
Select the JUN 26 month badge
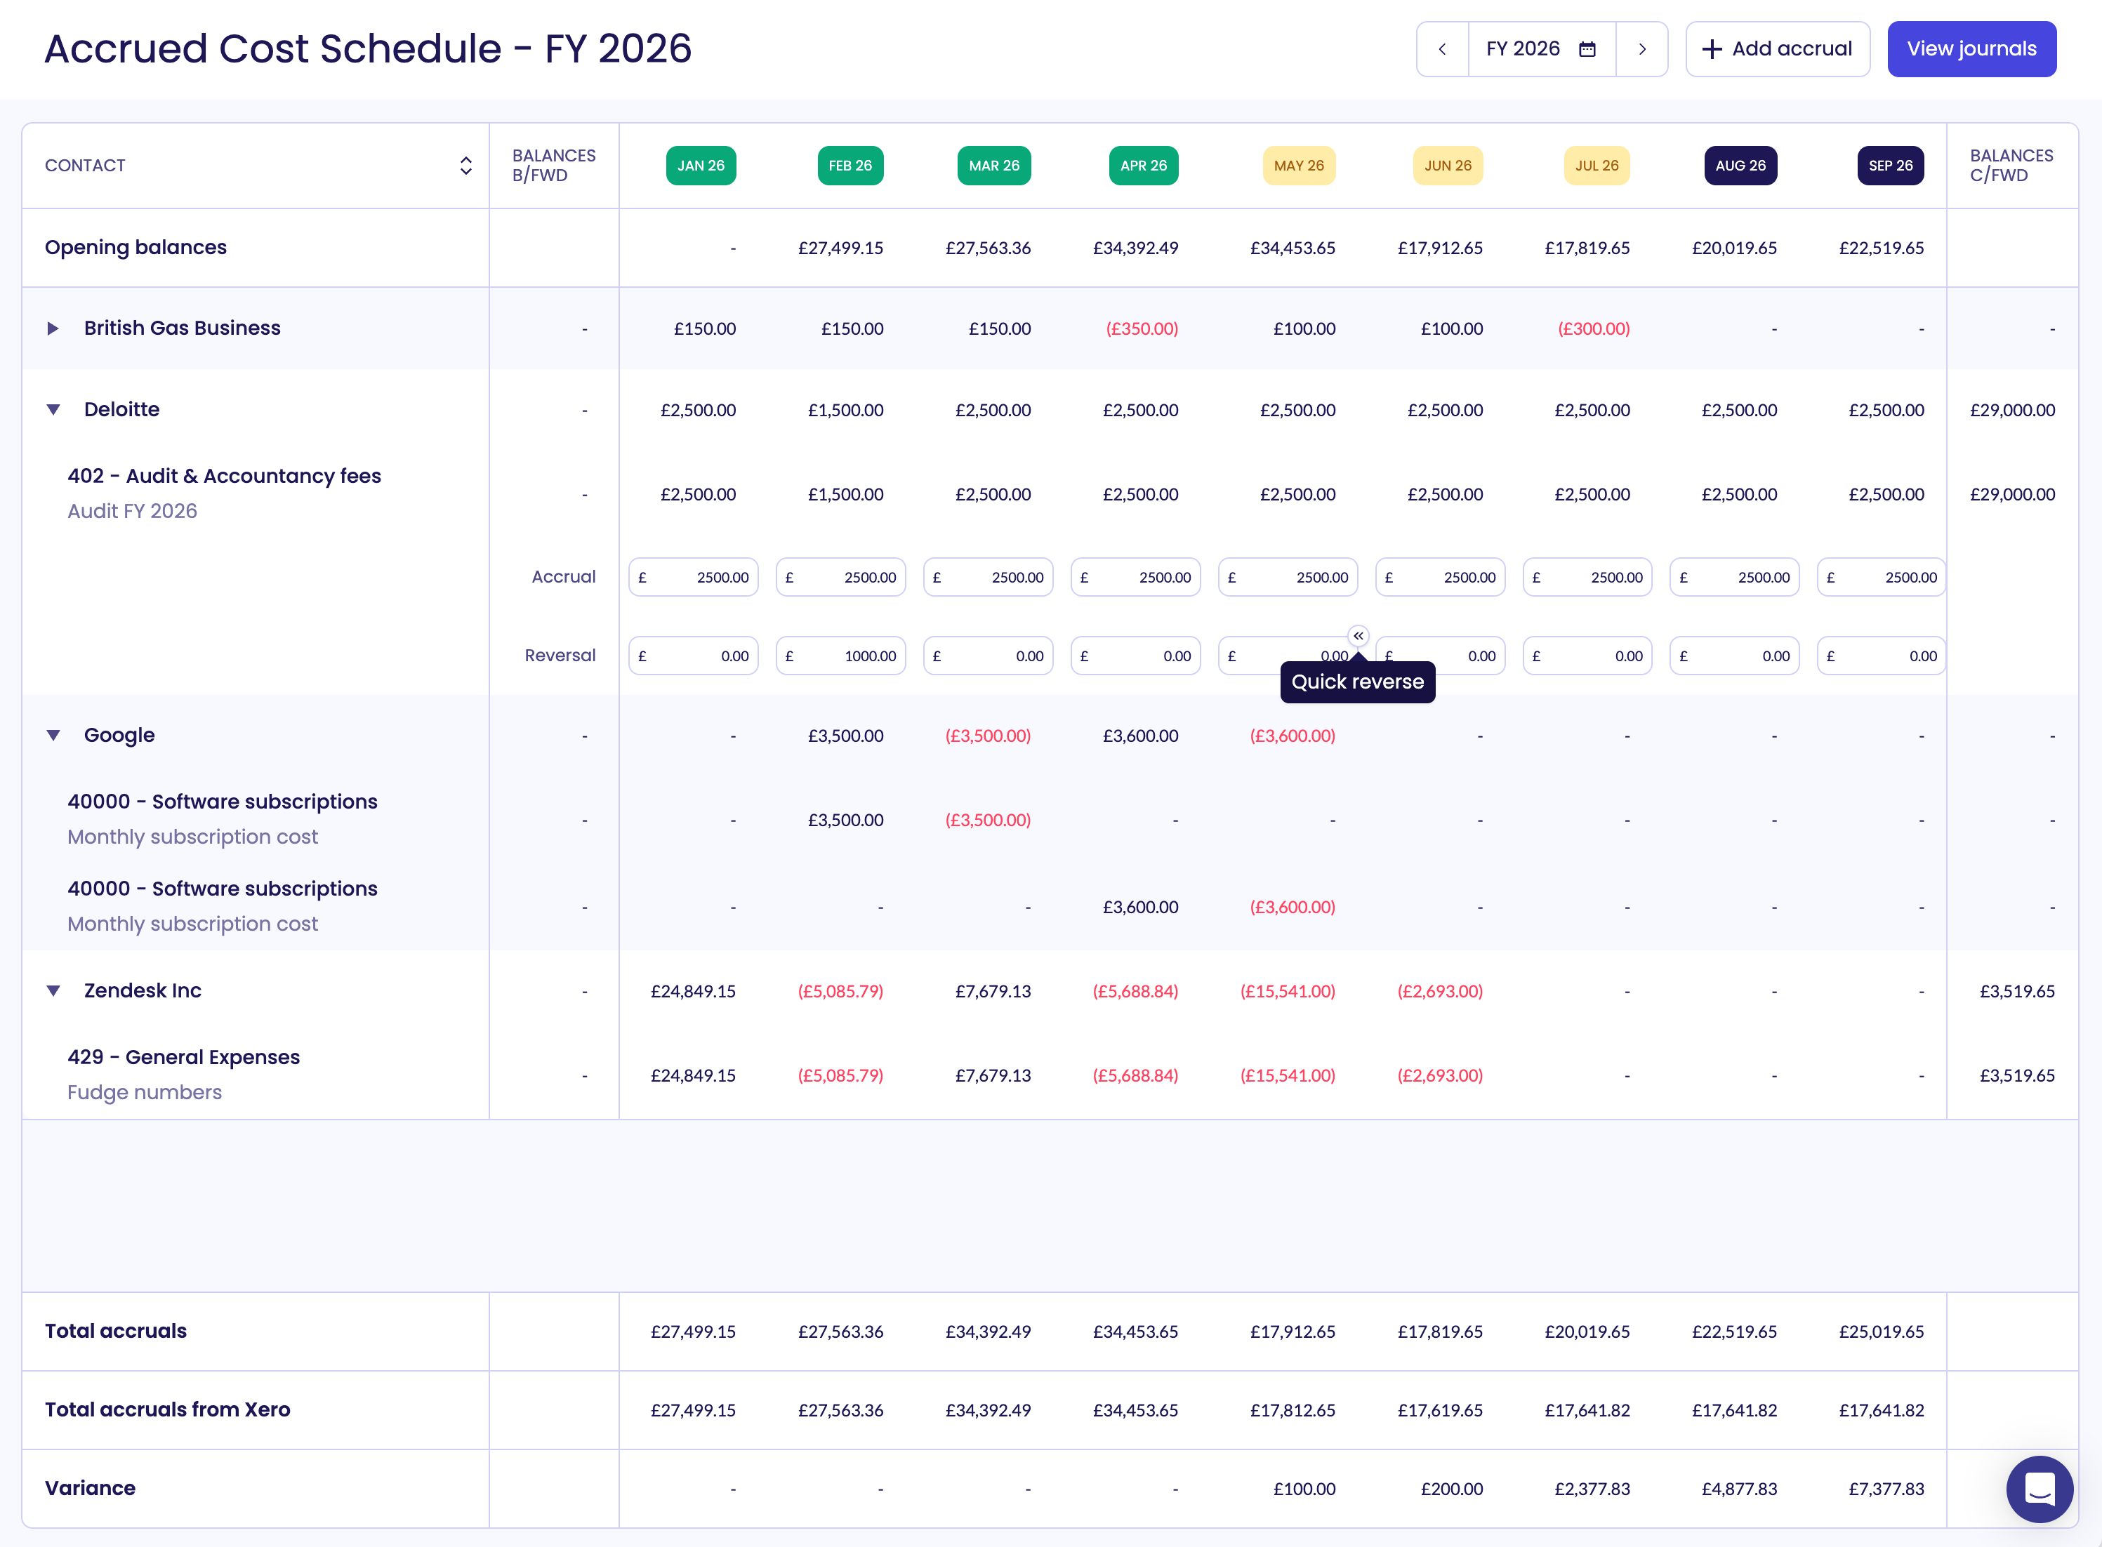click(x=1447, y=166)
